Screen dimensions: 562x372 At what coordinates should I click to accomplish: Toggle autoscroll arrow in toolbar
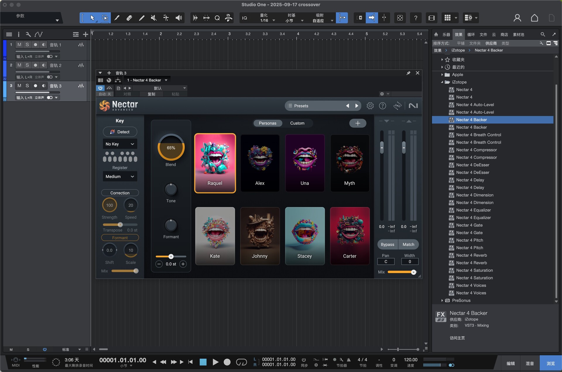[x=372, y=18]
